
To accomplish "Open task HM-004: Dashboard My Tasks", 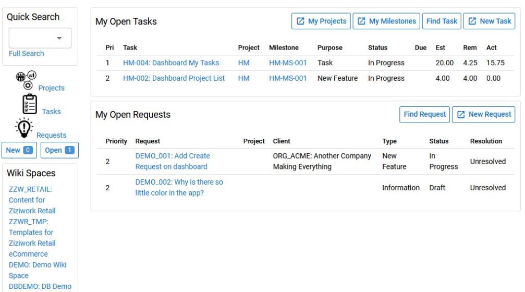I will (171, 63).
